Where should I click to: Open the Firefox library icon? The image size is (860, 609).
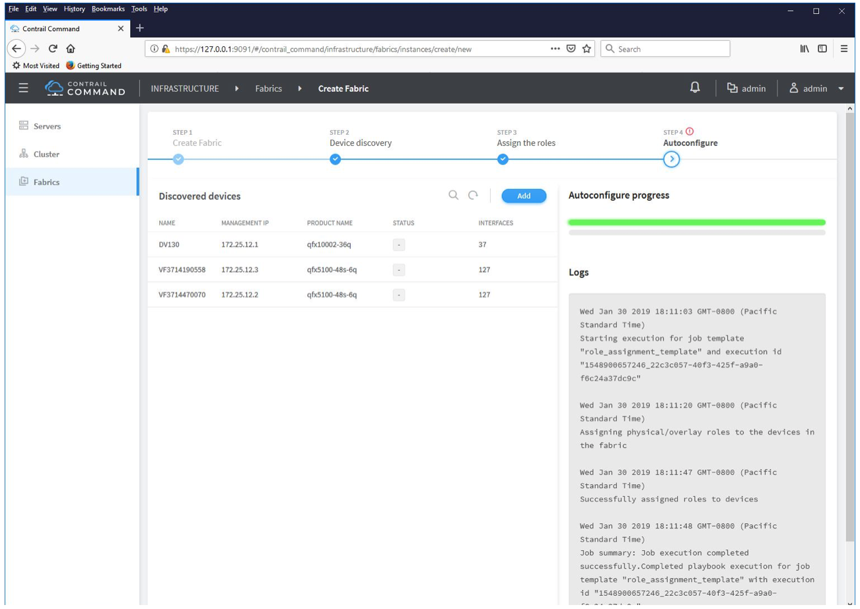point(803,49)
